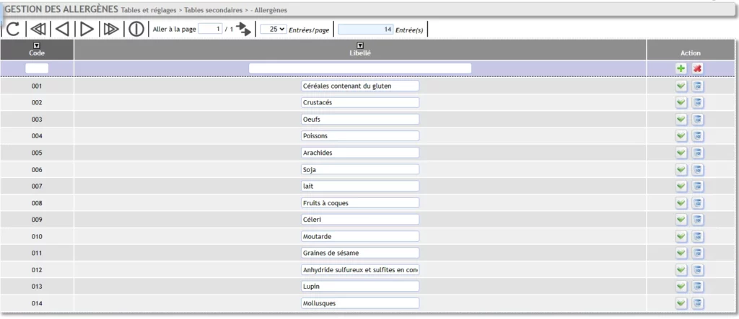The height and width of the screenshot is (319, 739).
Task: Jump to the last page
Action: click(x=111, y=29)
